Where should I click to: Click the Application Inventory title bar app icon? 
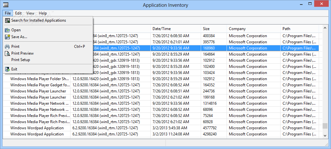point(6,5)
